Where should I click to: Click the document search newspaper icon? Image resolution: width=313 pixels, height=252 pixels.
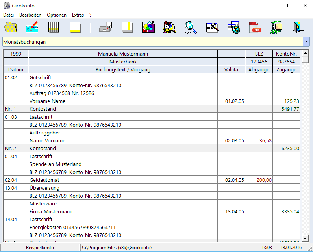(212, 27)
